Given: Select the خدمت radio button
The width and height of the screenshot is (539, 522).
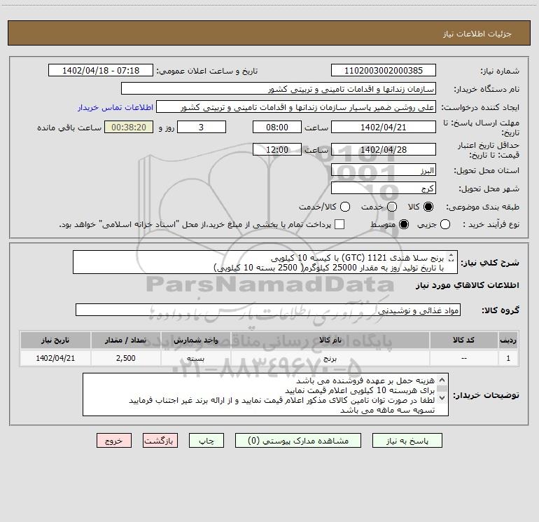Looking at the screenshot, I should tap(392, 207).
